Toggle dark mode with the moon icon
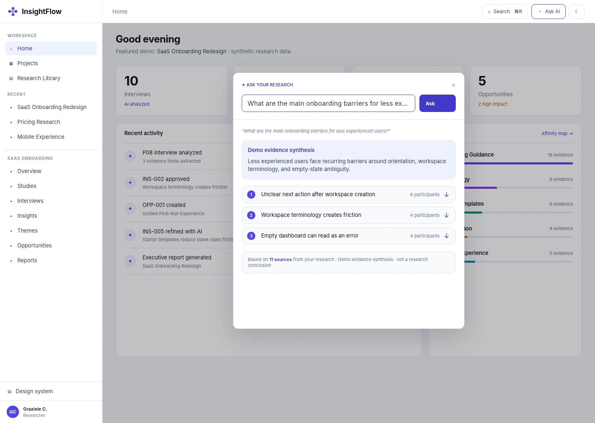Viewport: 595px width, 423px height. click(x=577, y=12)
